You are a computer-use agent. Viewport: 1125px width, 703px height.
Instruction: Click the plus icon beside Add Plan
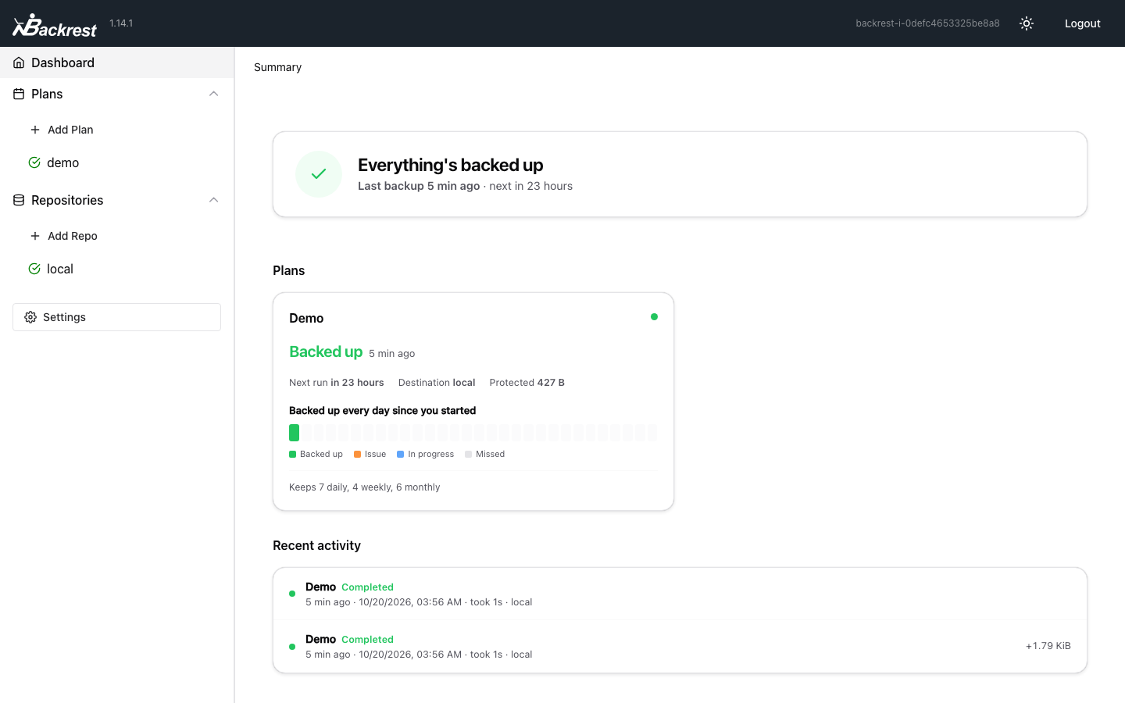pos(34,130)
